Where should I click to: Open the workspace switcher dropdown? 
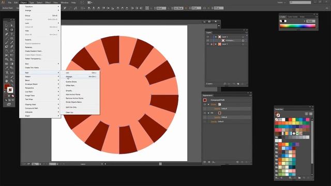point(282,3)
